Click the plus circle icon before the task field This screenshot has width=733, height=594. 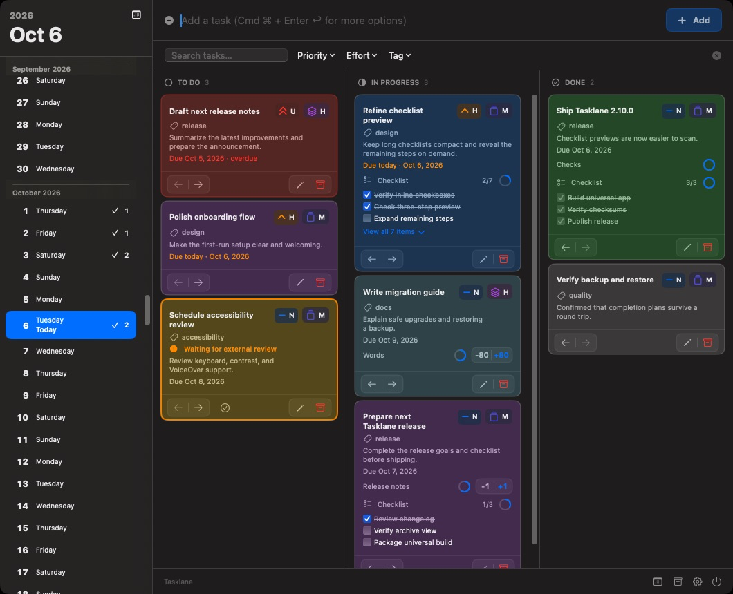click(169, 21)
